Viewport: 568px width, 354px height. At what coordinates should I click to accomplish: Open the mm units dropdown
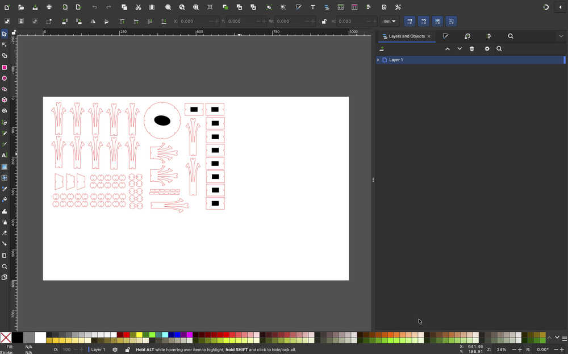tap(390, 22)
